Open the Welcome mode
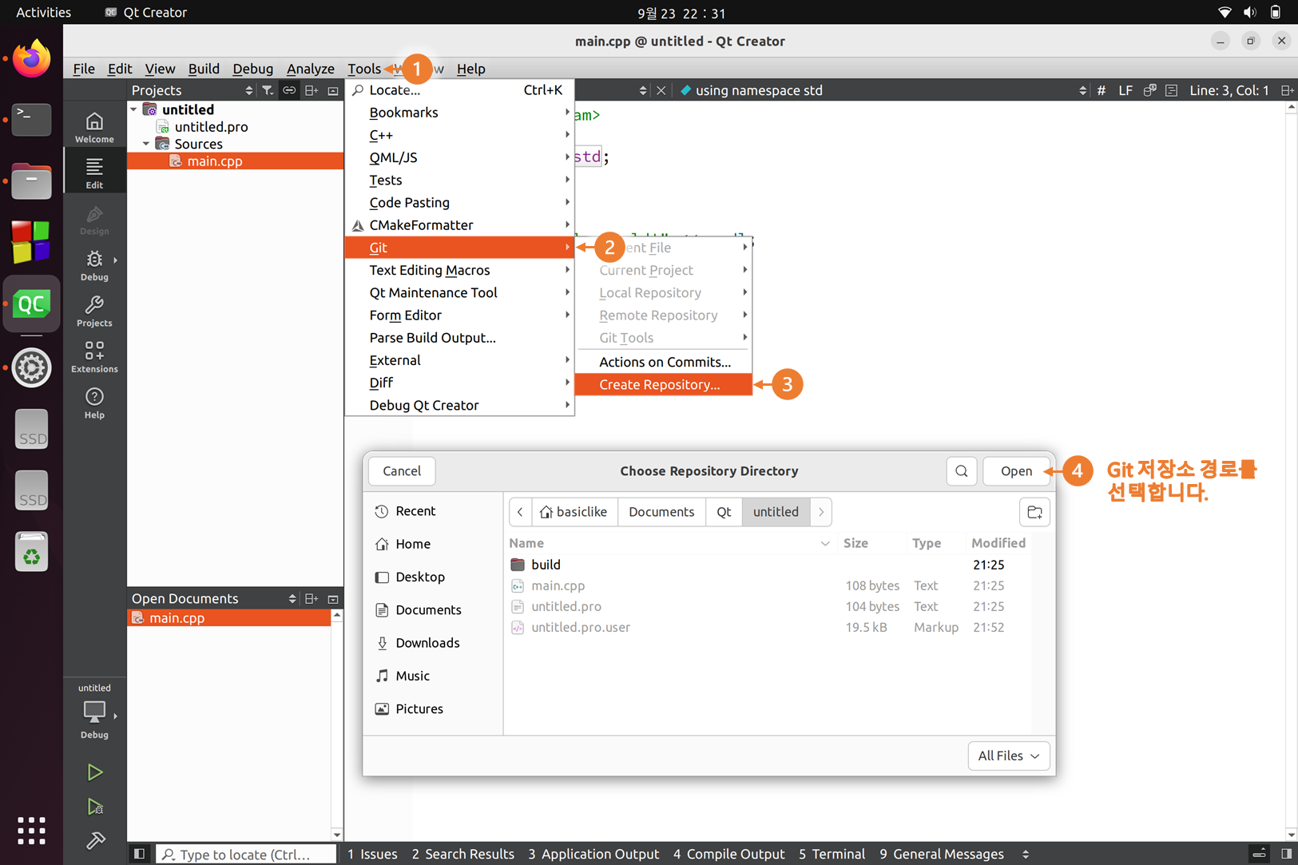Image resolution: width=1298 pixels, height=865 pixels. pos(94,127)
